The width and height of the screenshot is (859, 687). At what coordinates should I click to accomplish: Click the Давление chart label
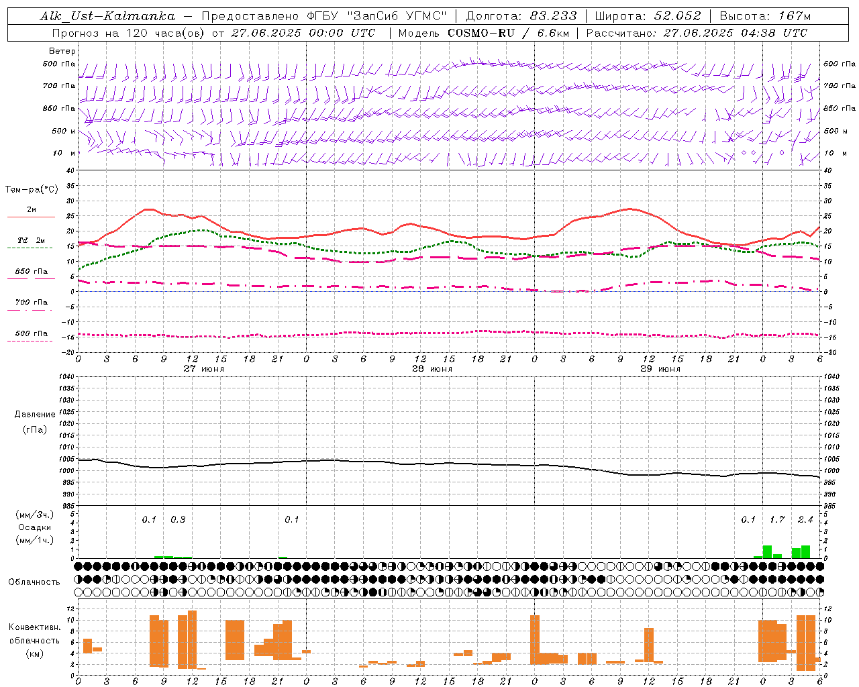tap(35, 414)
